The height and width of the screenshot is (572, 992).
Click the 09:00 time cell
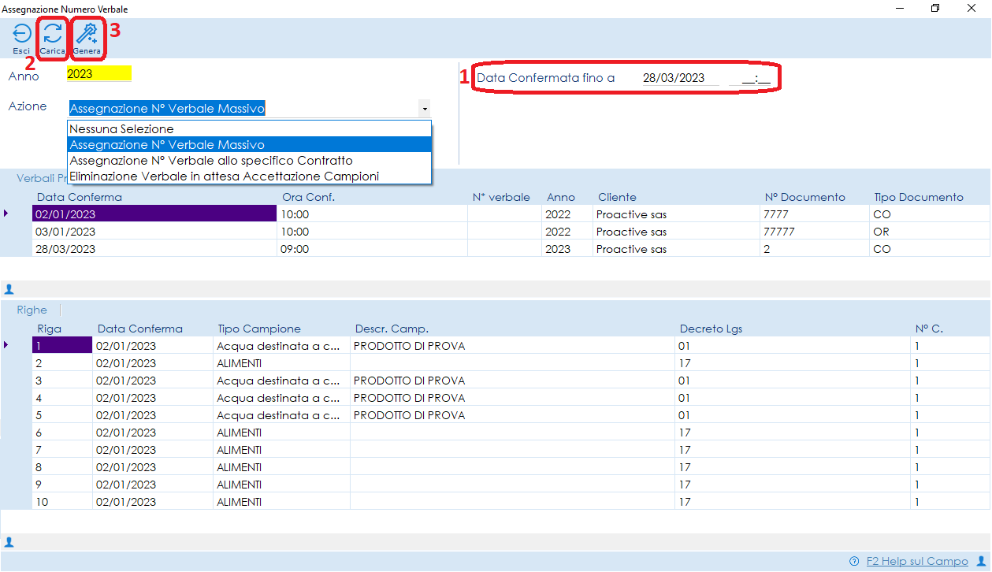point(372,249)
